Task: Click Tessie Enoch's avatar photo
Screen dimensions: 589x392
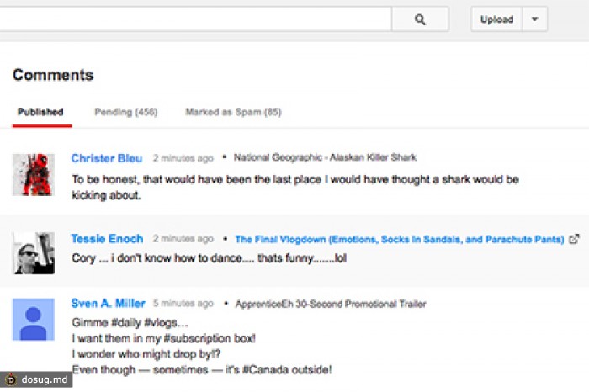Action: 34,252
